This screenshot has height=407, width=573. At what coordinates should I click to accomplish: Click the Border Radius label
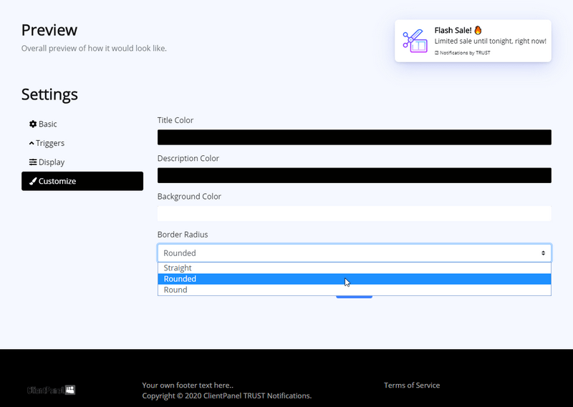pos(183,235)
